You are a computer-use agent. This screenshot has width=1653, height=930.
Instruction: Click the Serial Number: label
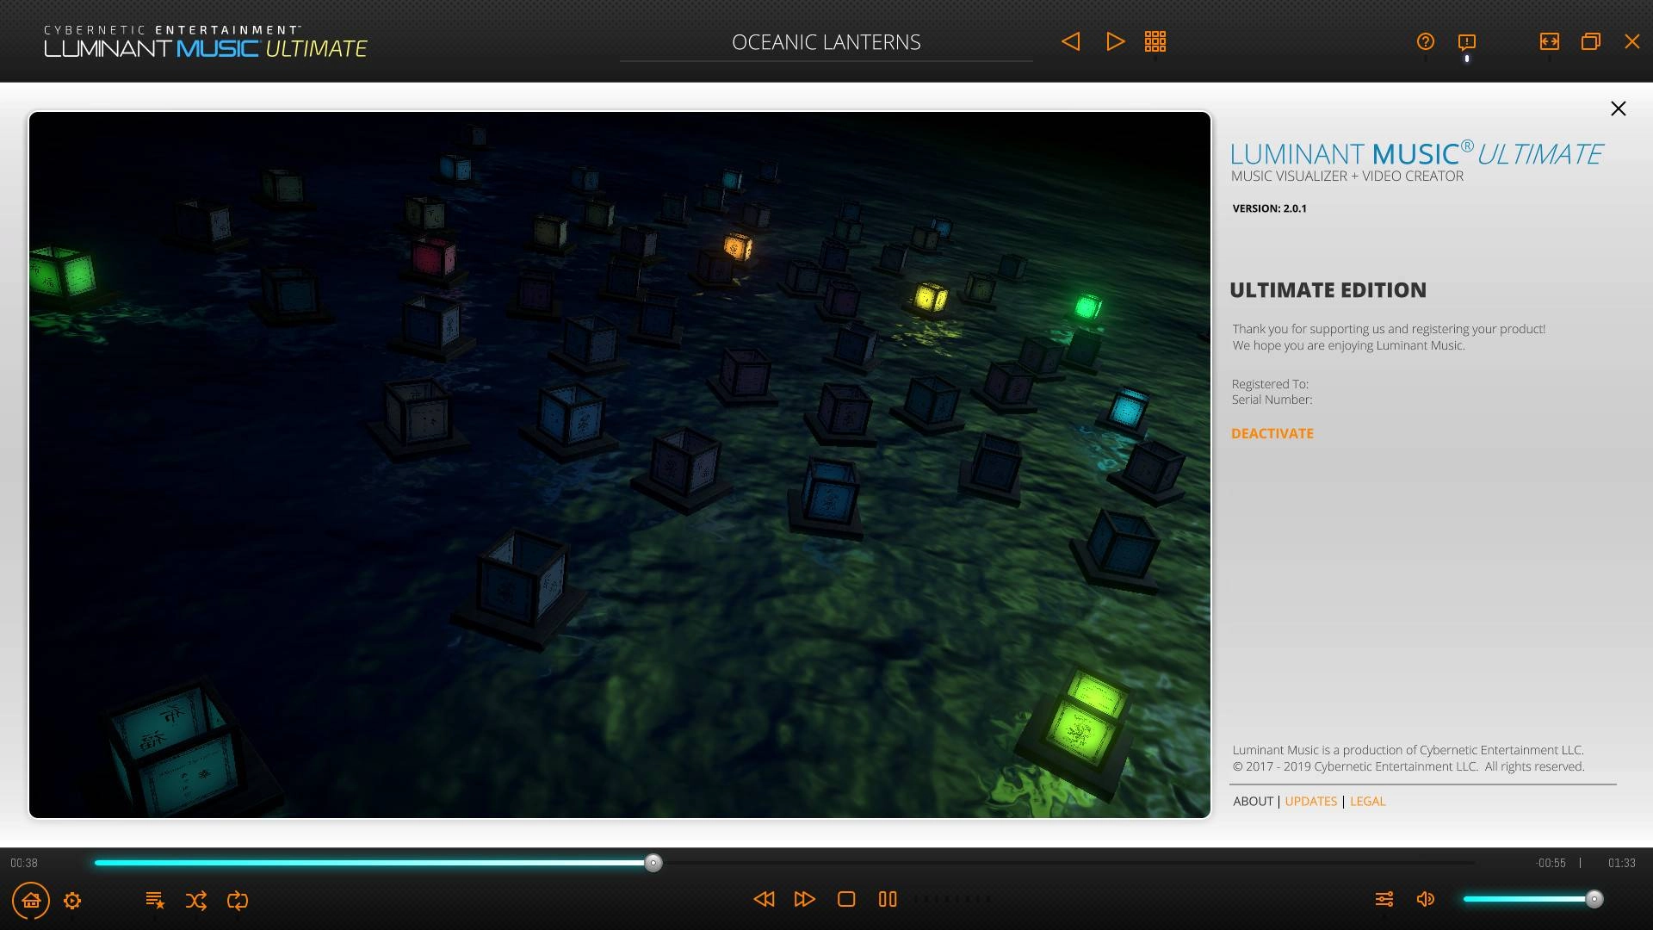[x=1272, y=400]
